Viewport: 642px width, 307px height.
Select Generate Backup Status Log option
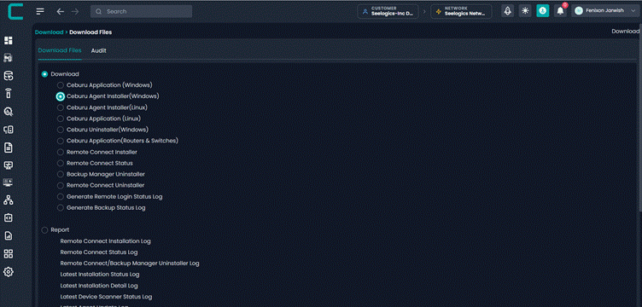(x=60, y=208)
